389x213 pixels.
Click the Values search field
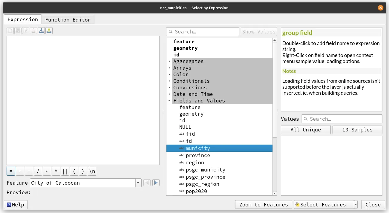(x=341, y=119)
